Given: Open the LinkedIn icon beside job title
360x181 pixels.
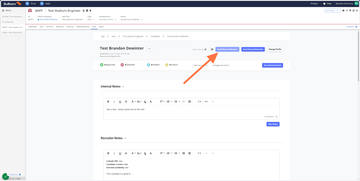Looking at the screenshot, I should tap(87, 11).
